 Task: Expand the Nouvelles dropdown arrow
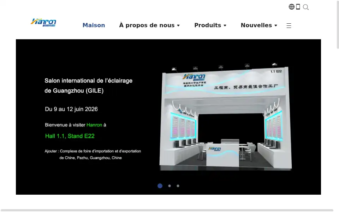coord(276,25)
